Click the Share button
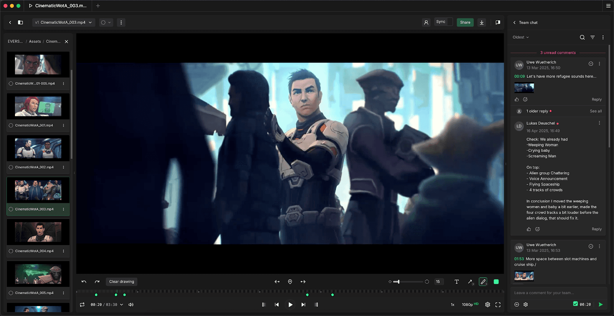This screenshot has width=614, height=316. [x=465, y=22]
